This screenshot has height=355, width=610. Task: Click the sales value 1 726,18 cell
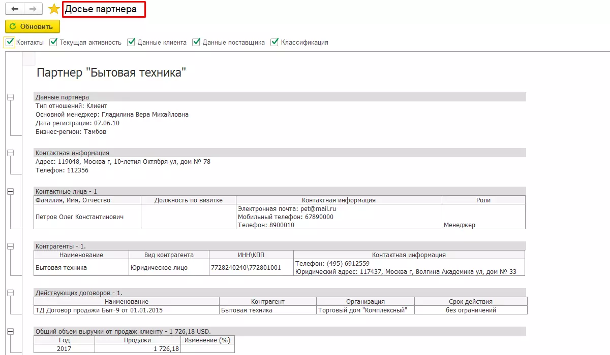[x=138, y=348]
